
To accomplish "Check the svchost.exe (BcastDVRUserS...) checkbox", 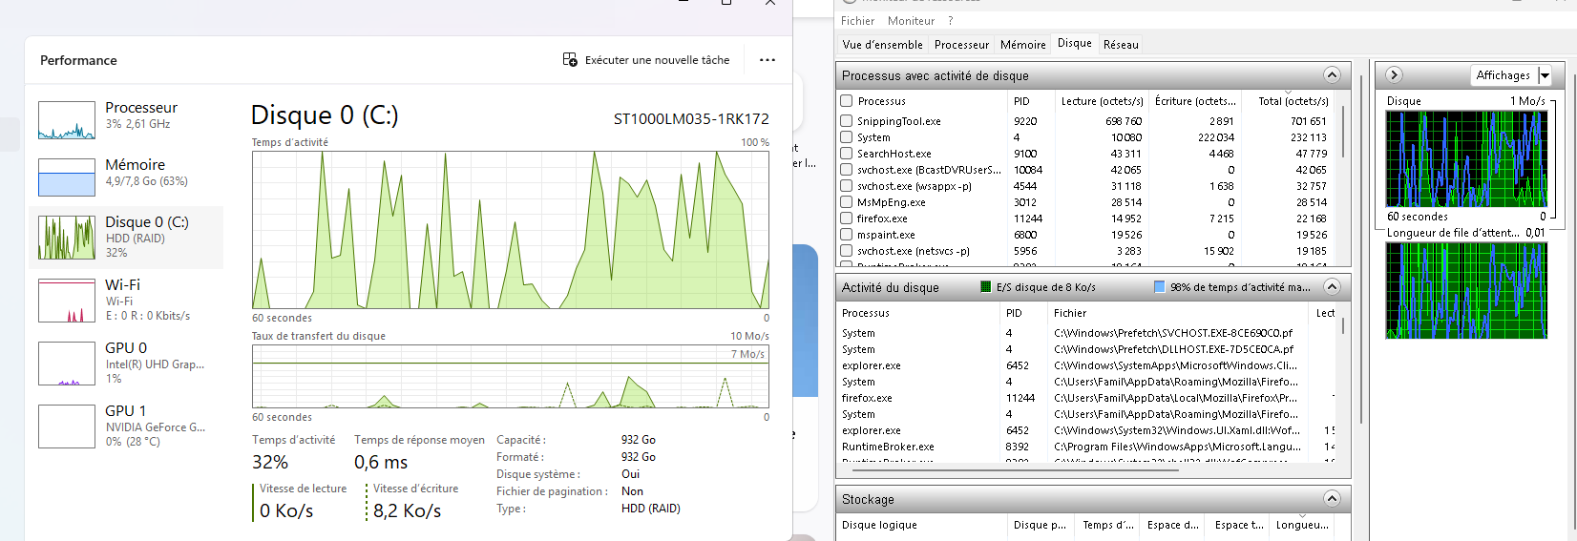I will (x=846, y=170).
